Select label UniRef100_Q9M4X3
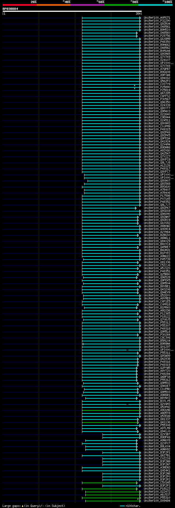175x508 pixels. click(x=157, y=111)
